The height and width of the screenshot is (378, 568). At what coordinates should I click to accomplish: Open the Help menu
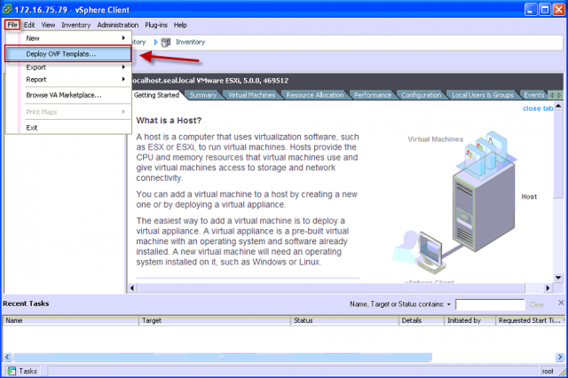point(180,25)
